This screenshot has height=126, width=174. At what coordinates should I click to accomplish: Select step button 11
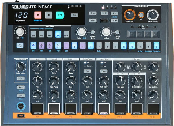tap(115, 45)
